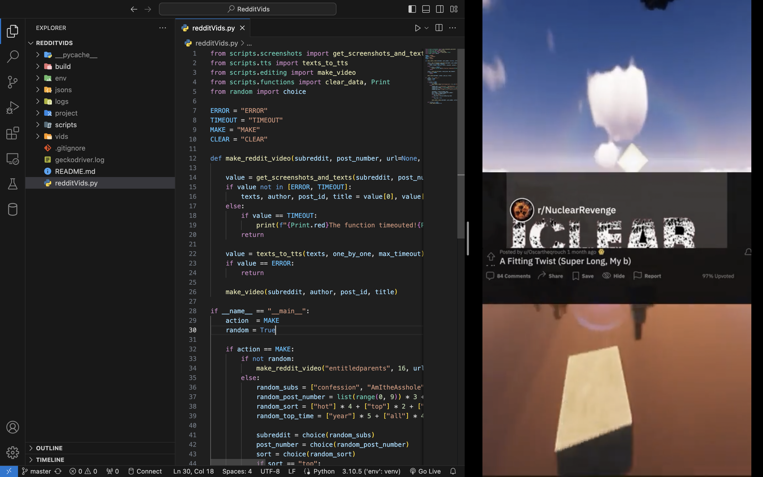Click r/NuclearRevenge in the video window
The width and height of the screenshot is (763, 477).
click(x=576, y=210)
